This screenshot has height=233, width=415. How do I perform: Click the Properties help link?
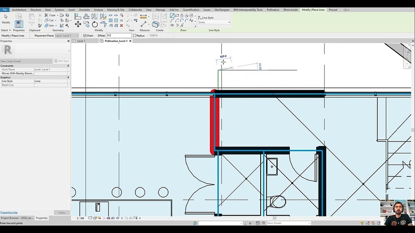pyautogui.click(x=10, y=212)
